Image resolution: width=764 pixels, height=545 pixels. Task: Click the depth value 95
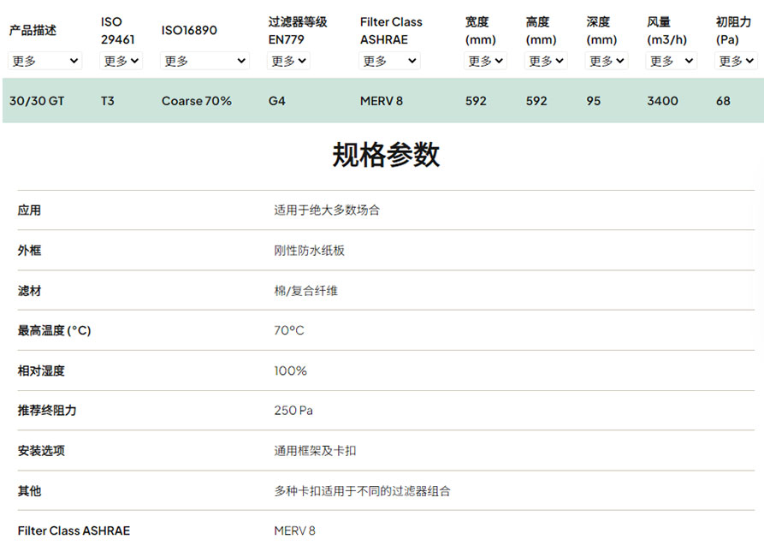[594, 101]
